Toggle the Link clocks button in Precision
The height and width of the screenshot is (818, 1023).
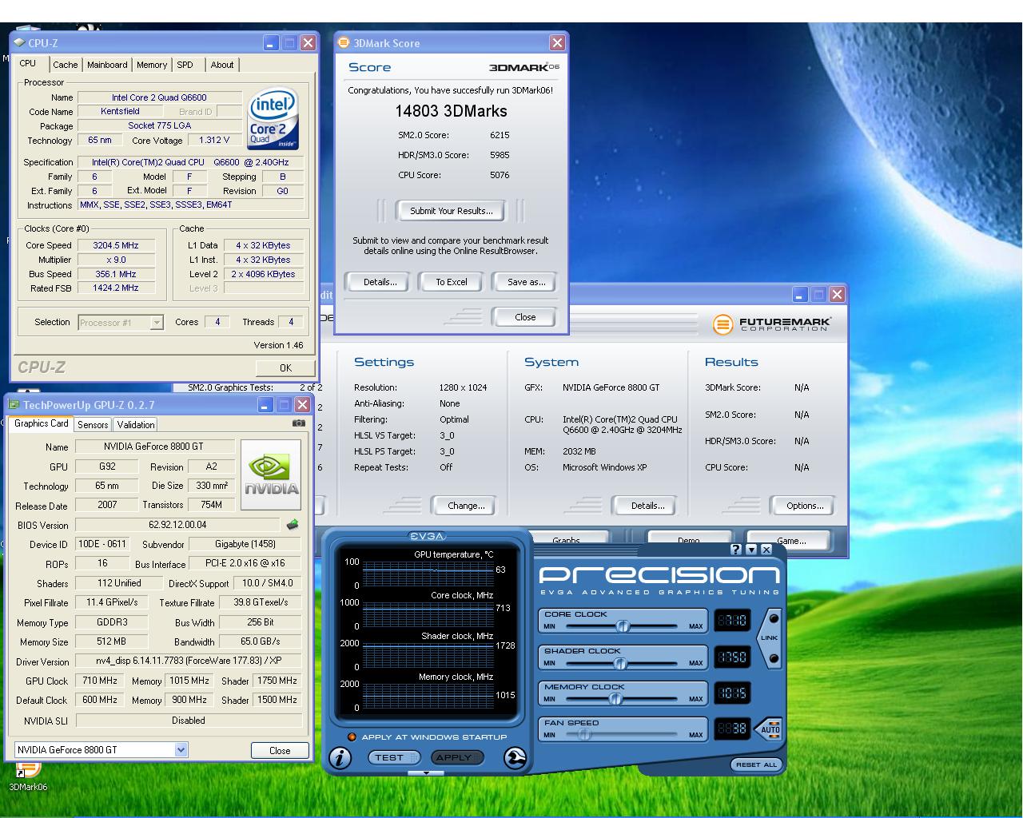coord(770,637)
